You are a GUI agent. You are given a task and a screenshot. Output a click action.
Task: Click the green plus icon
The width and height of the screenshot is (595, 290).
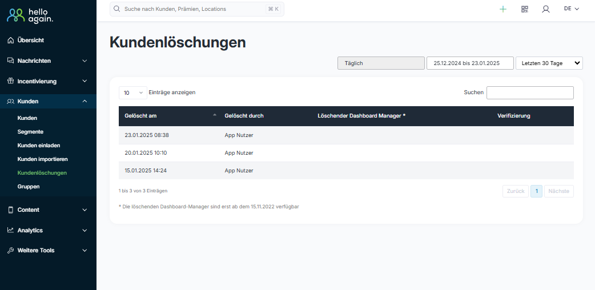point(503,9)
